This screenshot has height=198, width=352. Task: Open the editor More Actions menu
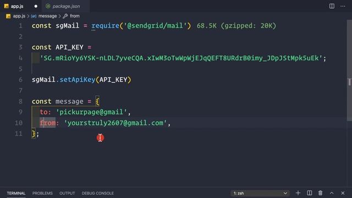tap(343, 6)
